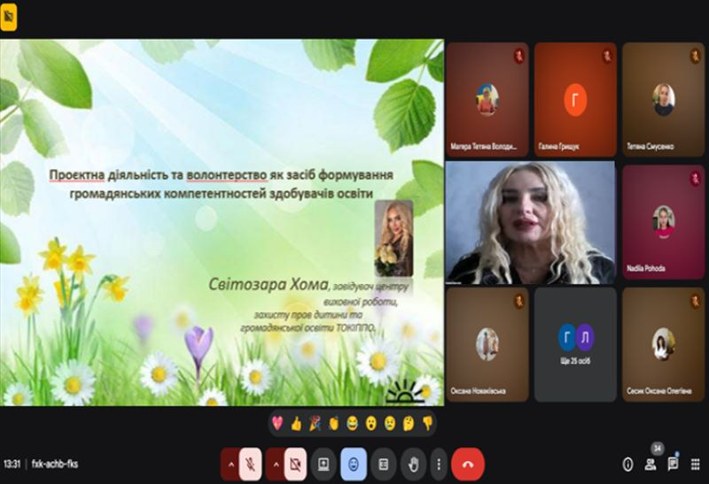Raise your hand

click(x=412, y=463)
